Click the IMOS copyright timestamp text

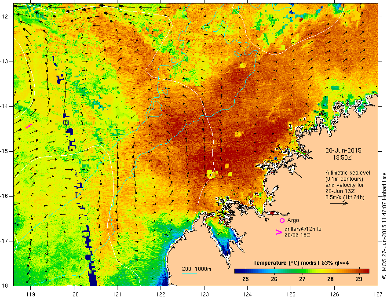(x=384, y=226)
